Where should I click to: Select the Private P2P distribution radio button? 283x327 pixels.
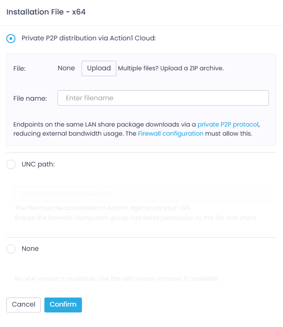11,39
